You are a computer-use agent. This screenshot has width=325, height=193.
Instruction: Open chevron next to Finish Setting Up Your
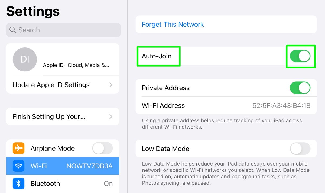click(x=111, y=116)
